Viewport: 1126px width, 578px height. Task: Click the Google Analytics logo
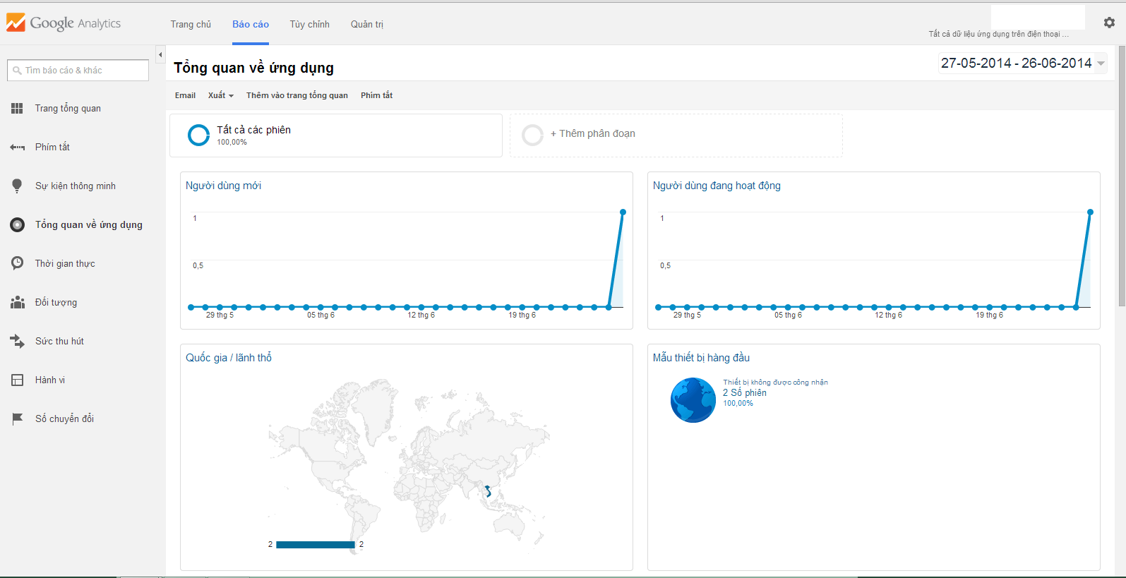click(64, 23)
